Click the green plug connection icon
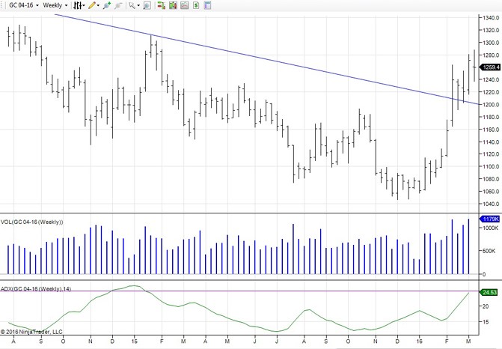502x349 pixels. pyautogui.click(x=107, y=5)
